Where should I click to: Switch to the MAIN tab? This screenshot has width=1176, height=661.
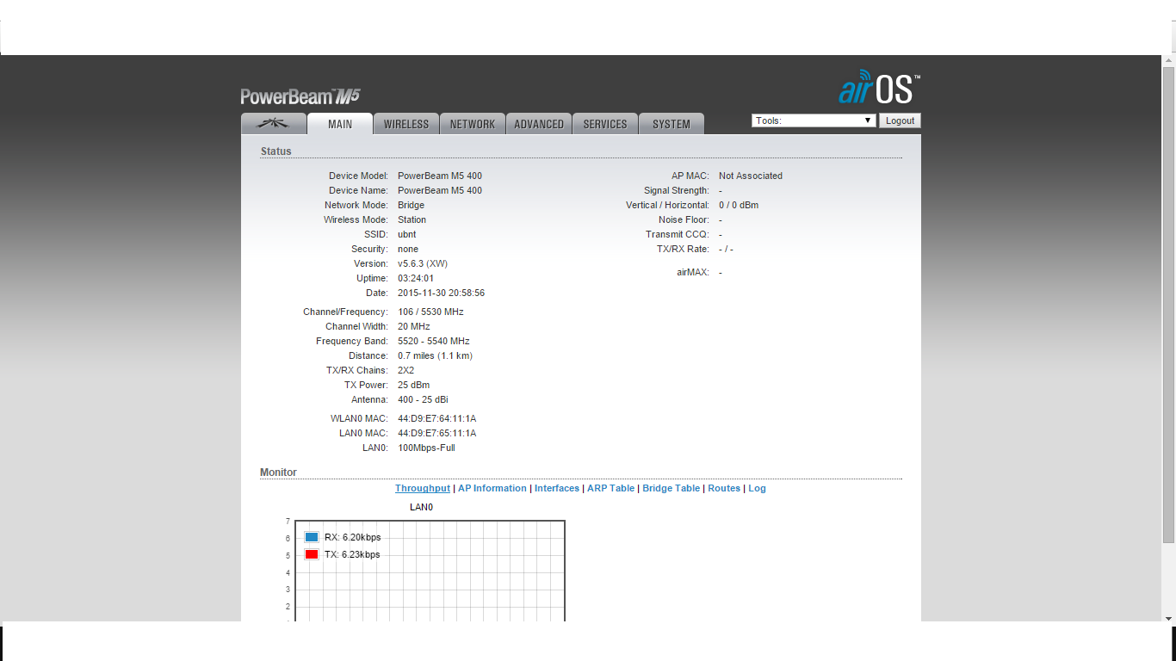(340, 124)
